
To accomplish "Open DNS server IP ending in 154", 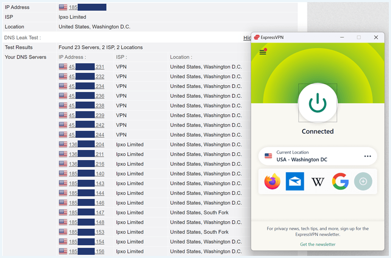I will pos(87,242).
